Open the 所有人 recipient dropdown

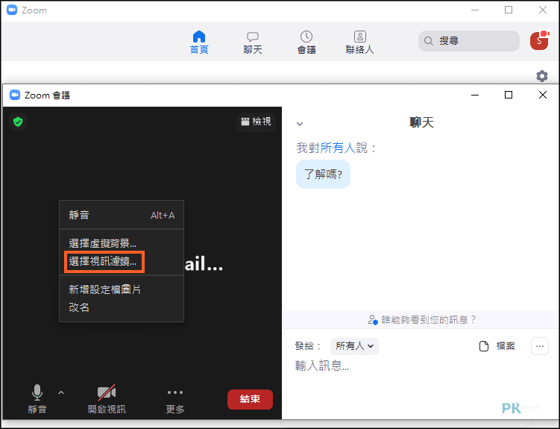[355, 346]
